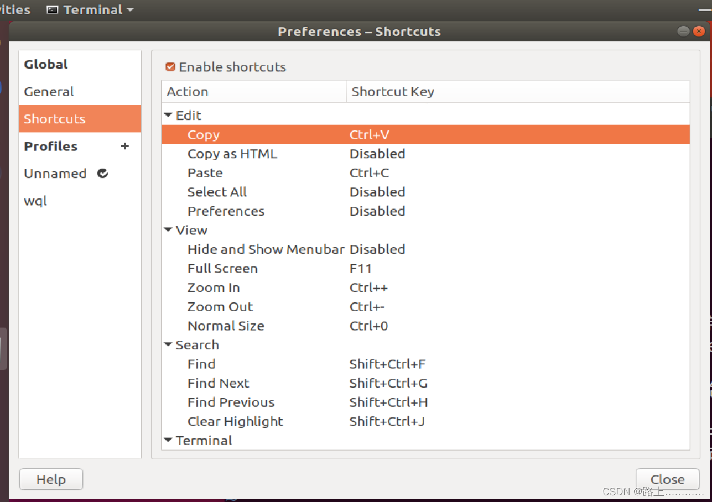Select the Find Previous row
Viewport: 712px width, 502px height.
425,402
